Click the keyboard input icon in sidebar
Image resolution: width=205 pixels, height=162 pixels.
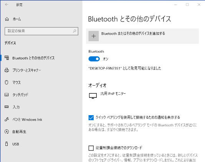pyautogui.click(x=7, y=107)
